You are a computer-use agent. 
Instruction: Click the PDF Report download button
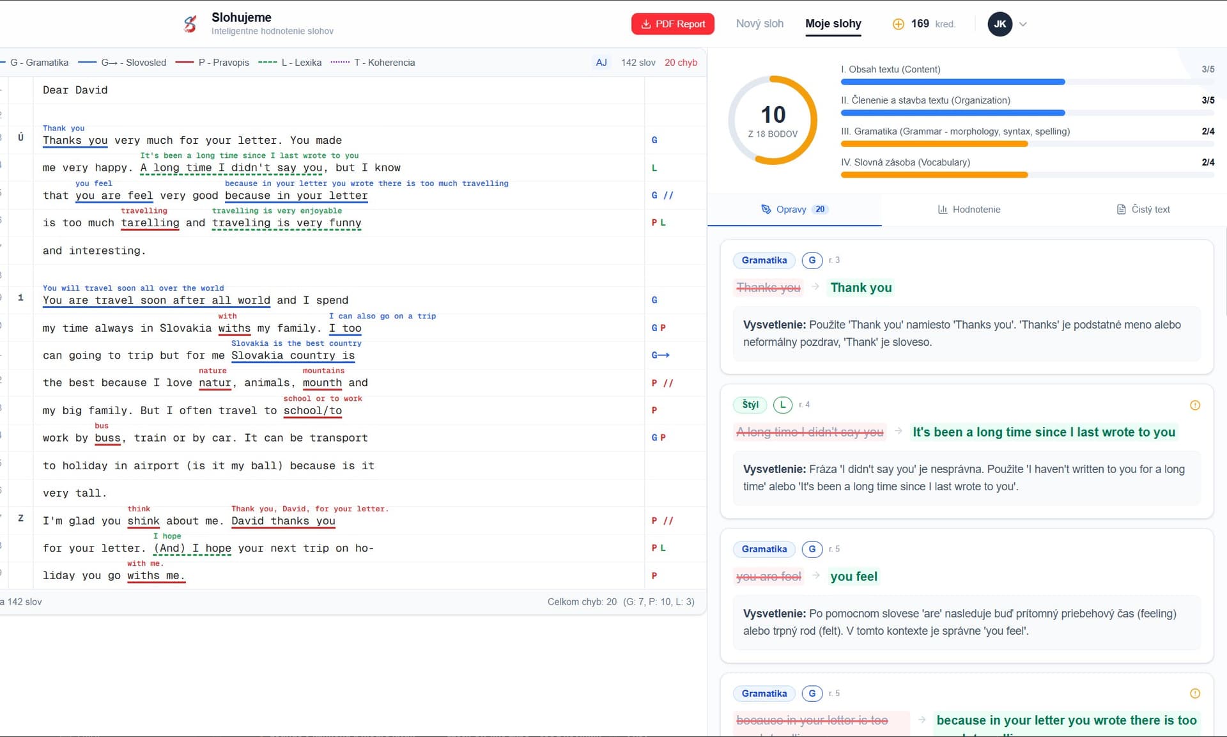point(672,24)
